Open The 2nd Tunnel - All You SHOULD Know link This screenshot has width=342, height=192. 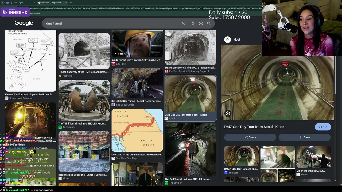188,179
